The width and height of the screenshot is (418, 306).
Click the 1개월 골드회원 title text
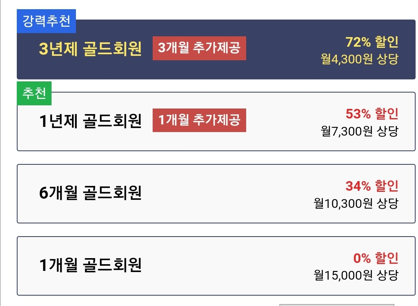pos(90,265)
